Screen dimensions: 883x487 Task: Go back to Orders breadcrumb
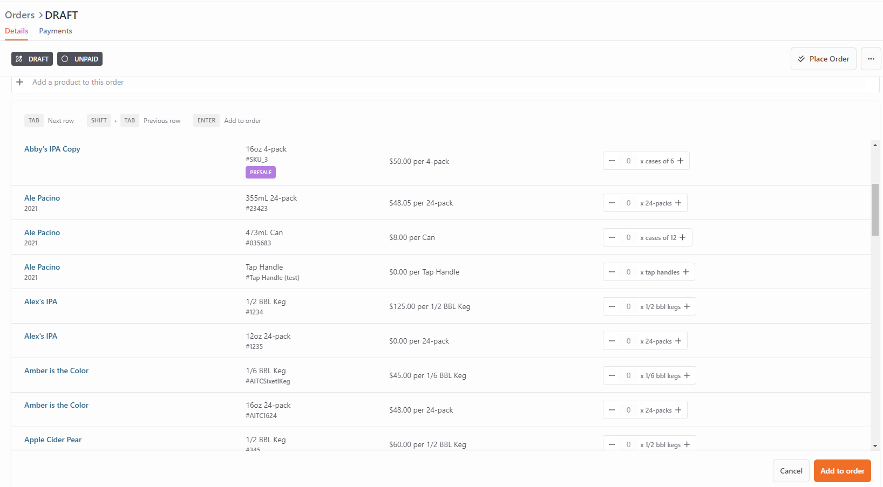tap(20, 15)
